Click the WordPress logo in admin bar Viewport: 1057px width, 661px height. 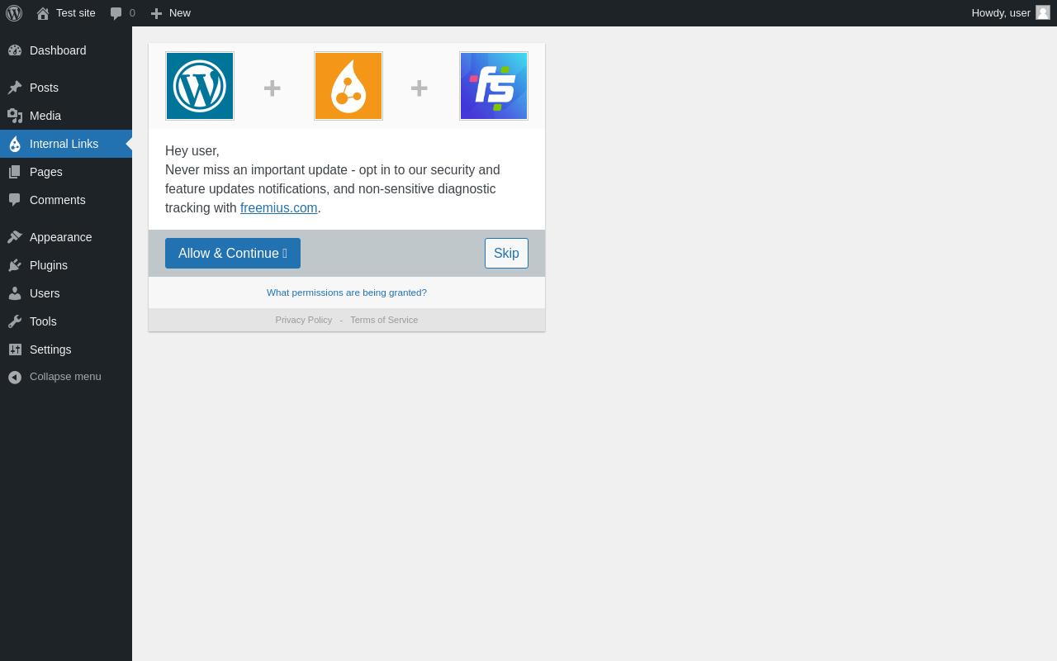tap(14, 13)
